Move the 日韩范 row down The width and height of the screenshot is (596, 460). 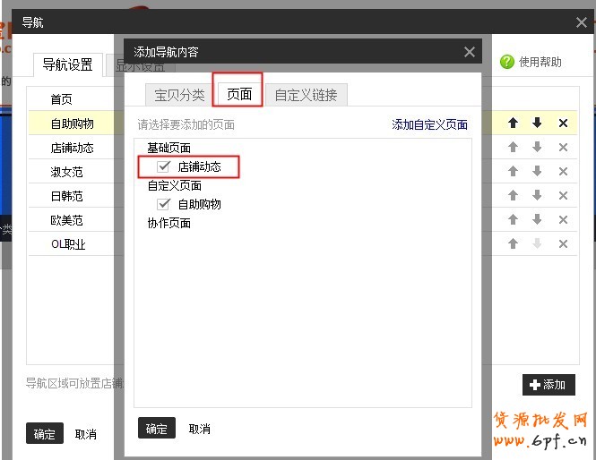pos(538,196)
